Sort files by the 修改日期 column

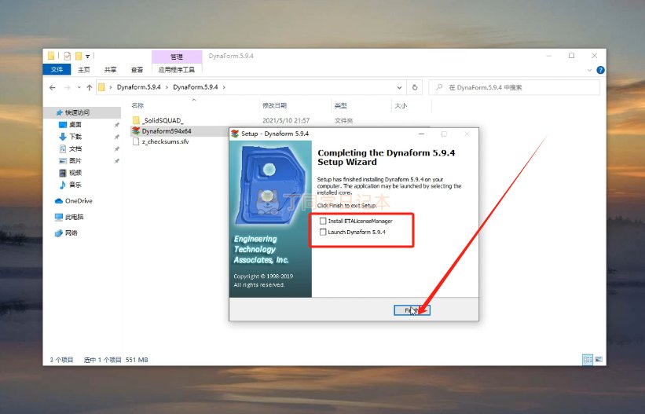(274, 106)
